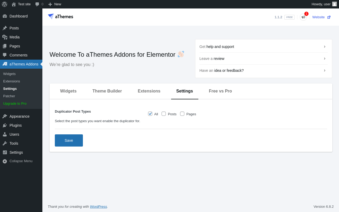339x212 pixels.
Task: Check the Pages checkbox
Action: [182, 114]
